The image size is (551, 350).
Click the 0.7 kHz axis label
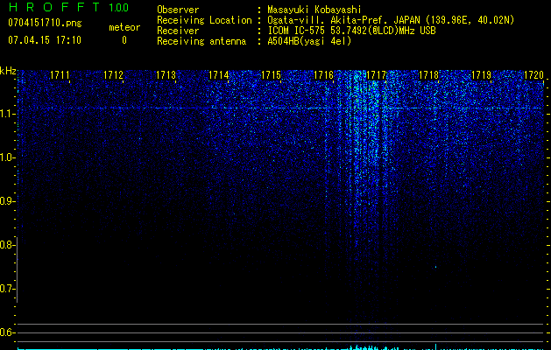tap(7, 289)
